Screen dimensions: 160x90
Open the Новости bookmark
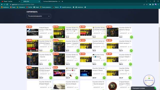(56, 7)
